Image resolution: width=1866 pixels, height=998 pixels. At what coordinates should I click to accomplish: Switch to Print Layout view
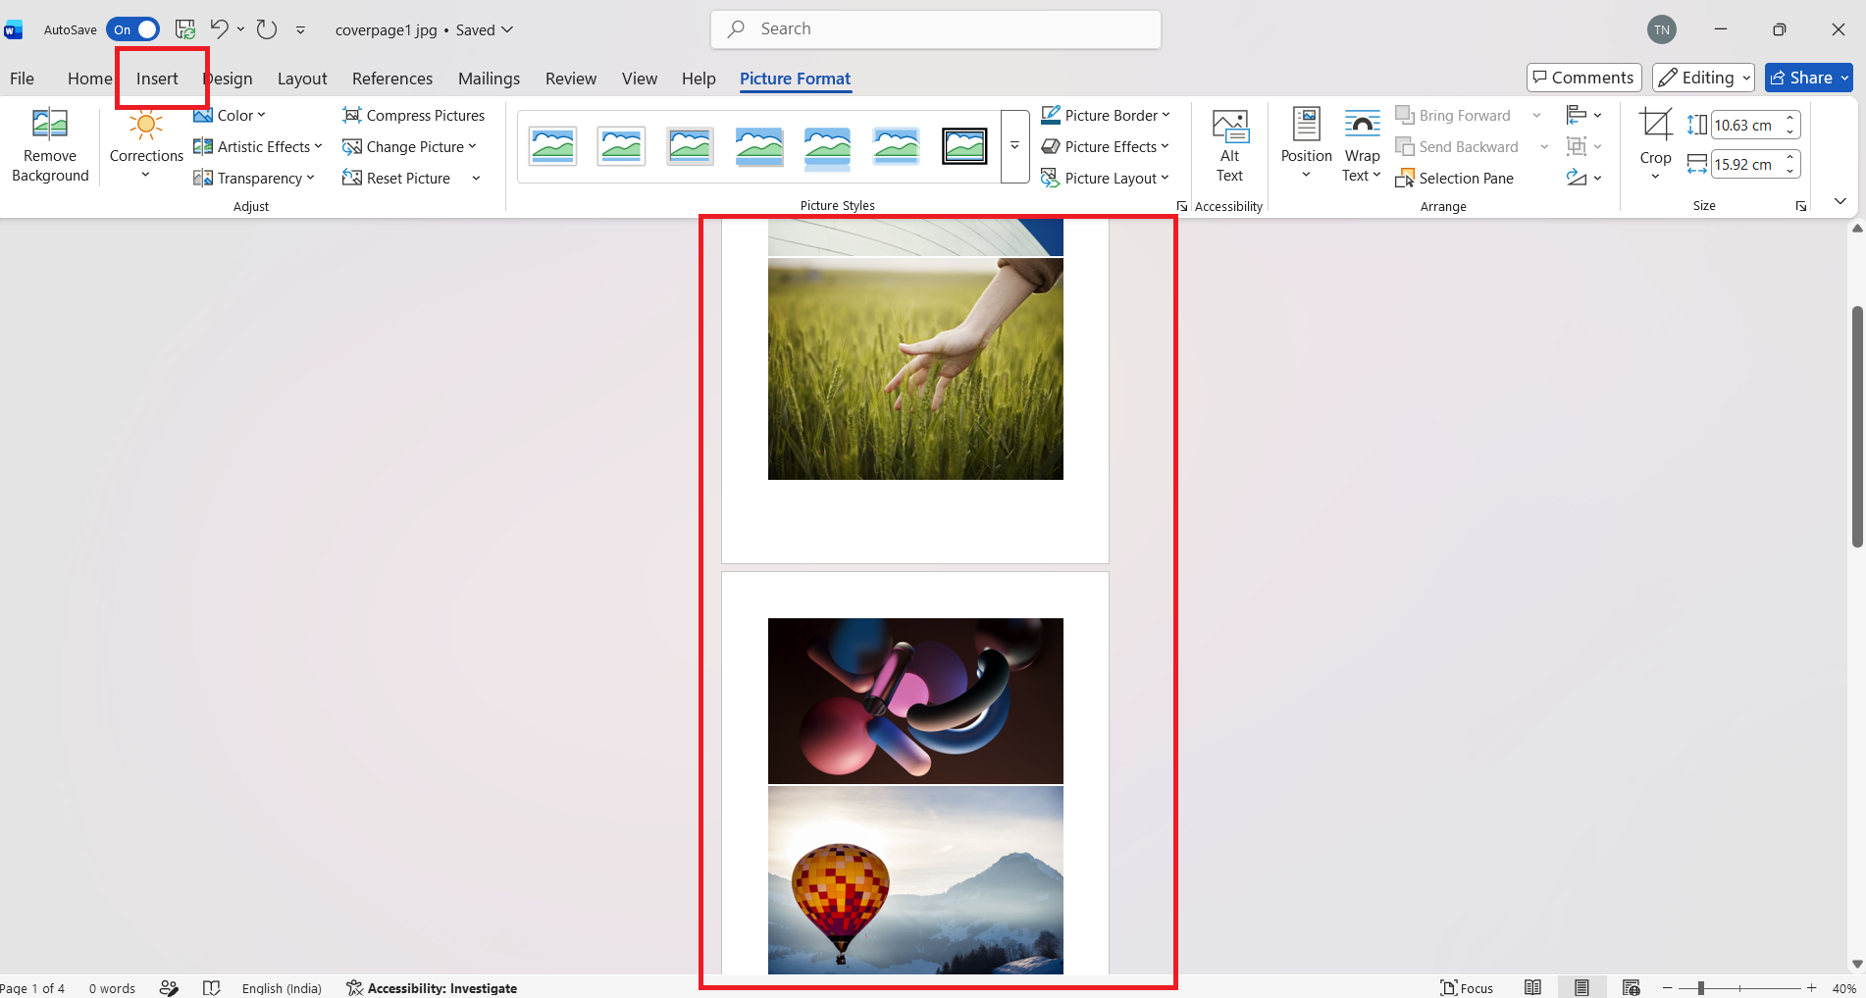[1581, 988]
